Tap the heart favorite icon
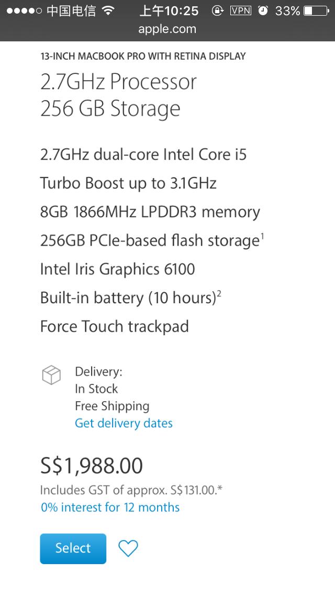Image resolution: width=335 pixels, height=595 pixels. click(128, 548)
